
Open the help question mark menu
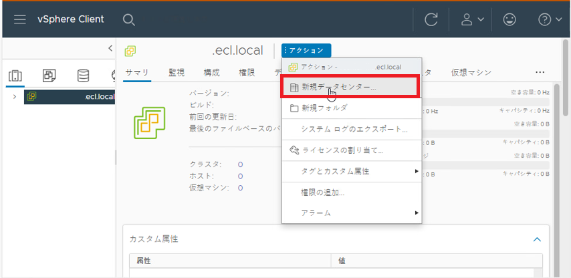coord(550,19)
